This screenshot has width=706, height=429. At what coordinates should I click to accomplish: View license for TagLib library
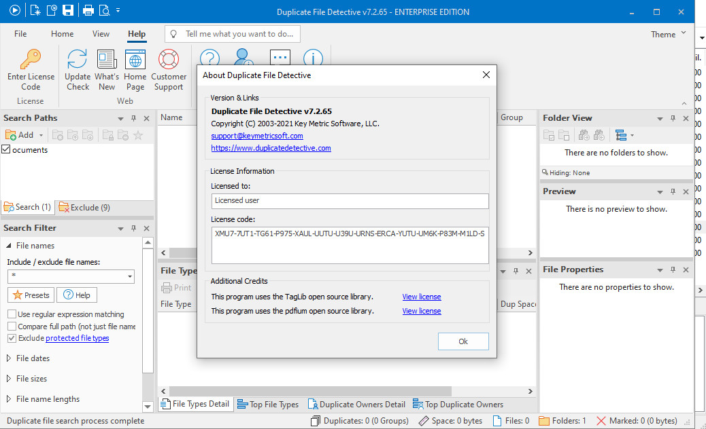[422, 297]
